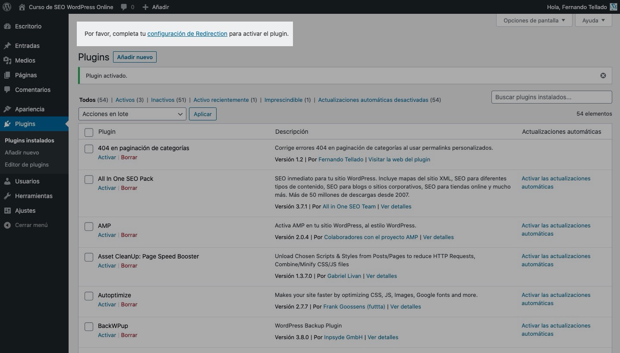Screen dimensions: 620x353
Task: Toggle the select-all checkbox in table header
Action: (89, 132)
